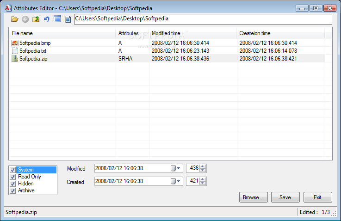Uncheck the Archive attribute checkbox
Screen dimensions: 341x221
12,190
